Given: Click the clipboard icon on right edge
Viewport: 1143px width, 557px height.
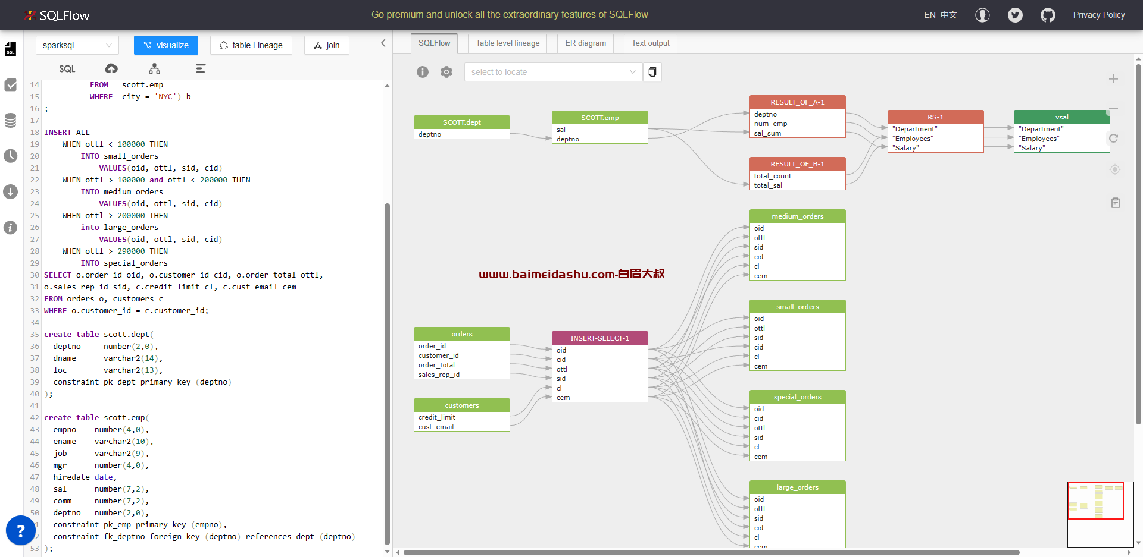Looking at the screenshot, I should pos(1116,203).
